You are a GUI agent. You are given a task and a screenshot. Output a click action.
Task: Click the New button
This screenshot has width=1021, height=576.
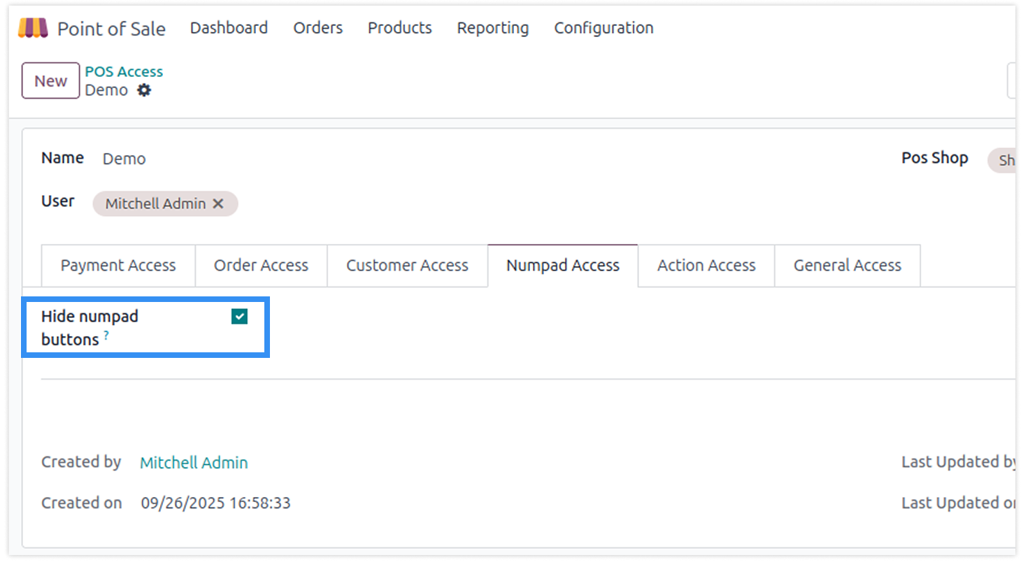[50, 81]
